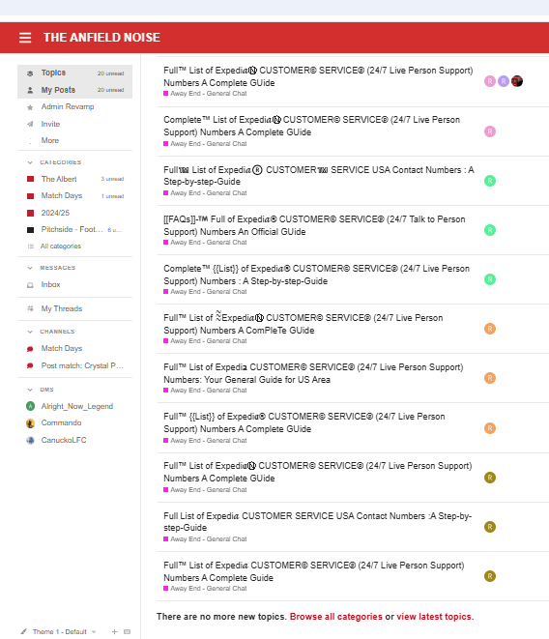The image size is (549, 639).
Task: Click the plus icon in sidebar footer
Action: pyautogui.click(x=114, y=631)
